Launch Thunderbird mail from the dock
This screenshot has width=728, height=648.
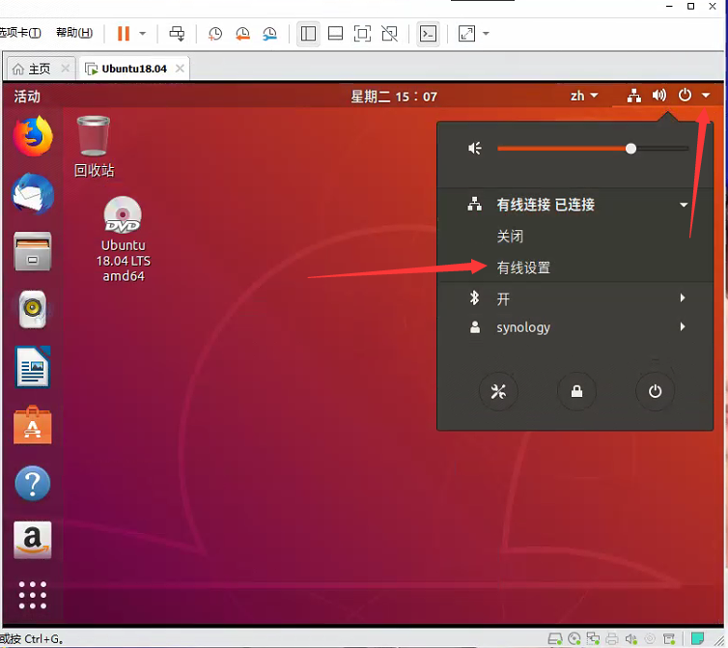pyautogui.click(x=33, y=194)
